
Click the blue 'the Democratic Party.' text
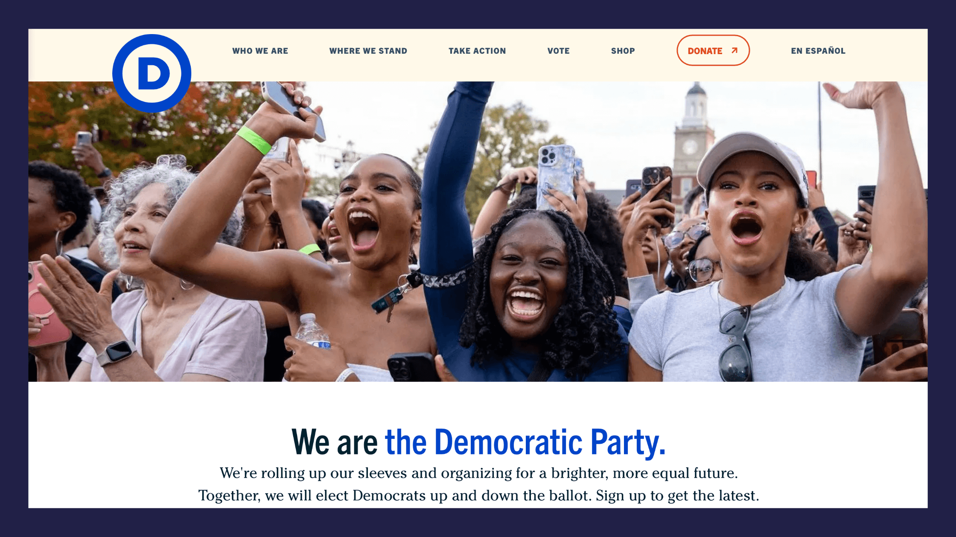click(x=525, y=442)
